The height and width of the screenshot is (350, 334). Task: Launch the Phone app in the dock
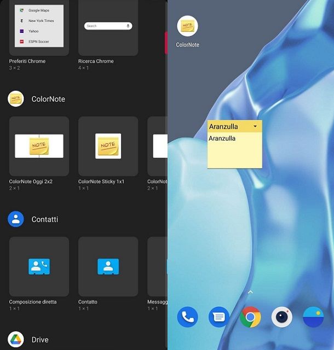pyautogui.click(x=187, y=317)
